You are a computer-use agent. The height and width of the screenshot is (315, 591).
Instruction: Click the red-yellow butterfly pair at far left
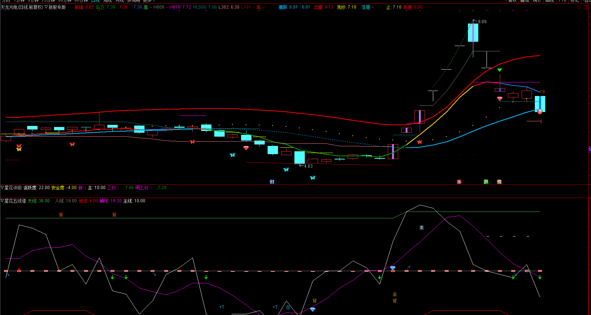pos(19,147)
